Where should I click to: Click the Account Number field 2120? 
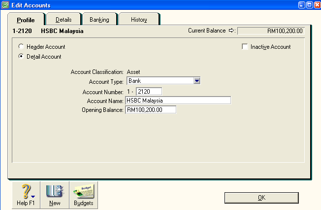tap(149, 92)
